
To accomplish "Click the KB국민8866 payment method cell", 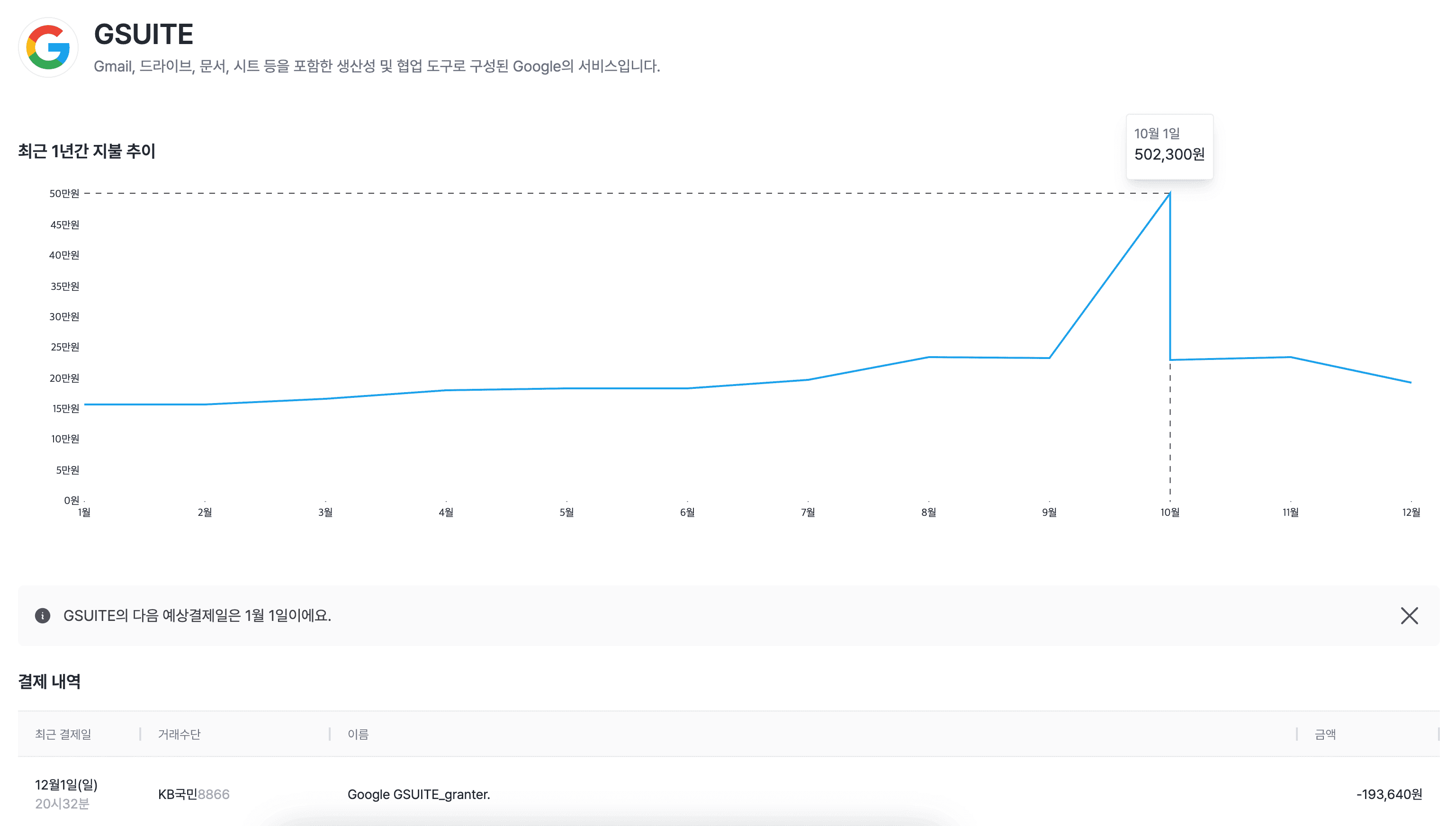I will pos(193,794).
